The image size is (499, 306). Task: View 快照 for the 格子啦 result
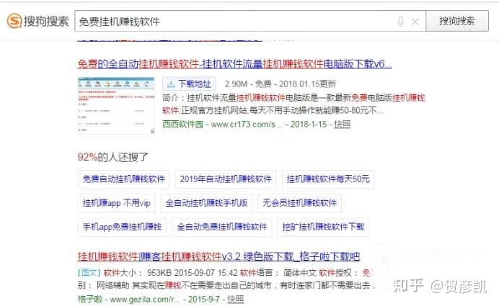[x=235, y=297]
